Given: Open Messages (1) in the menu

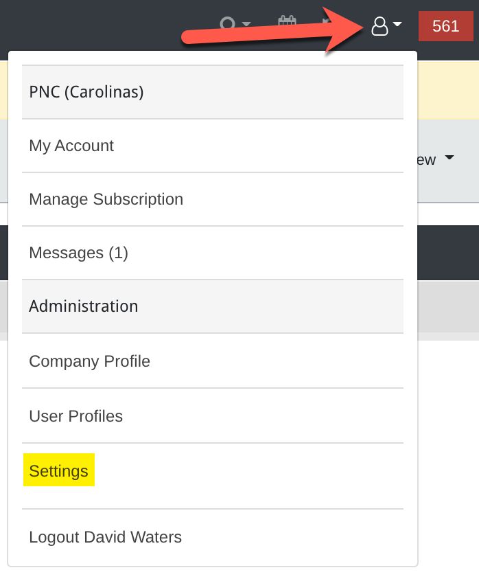Looking at the screenshot, I should [78, 253].
